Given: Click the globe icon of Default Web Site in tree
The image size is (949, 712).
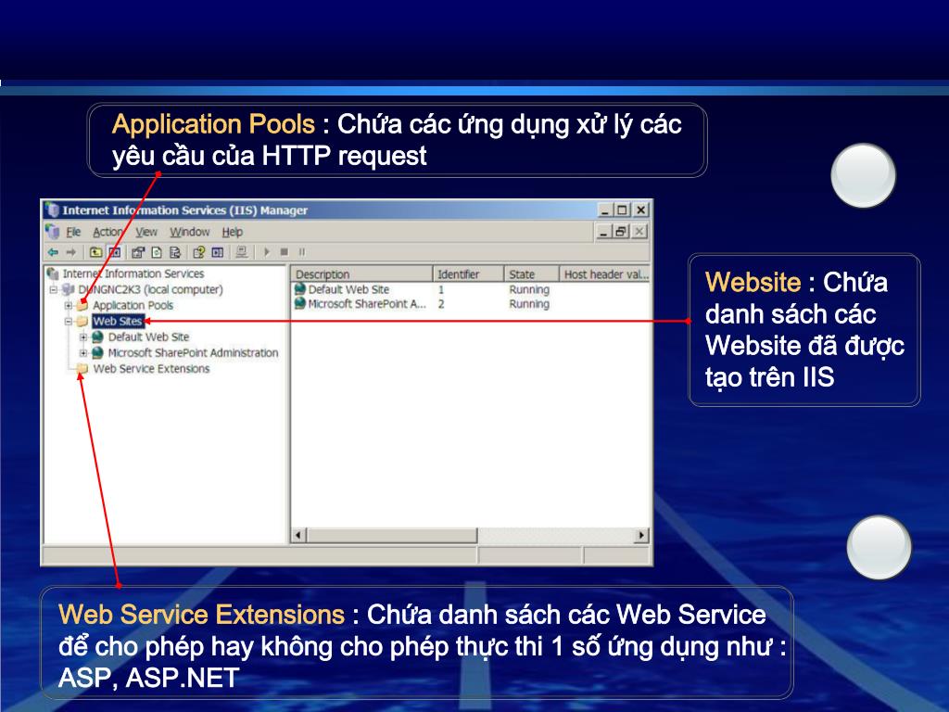Looking at the screenshot, I should pos(97,337).
